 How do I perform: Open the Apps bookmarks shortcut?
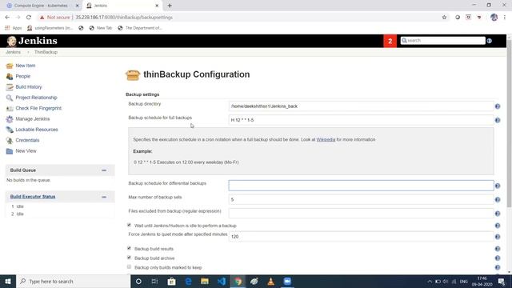click(x=13, y=28)
